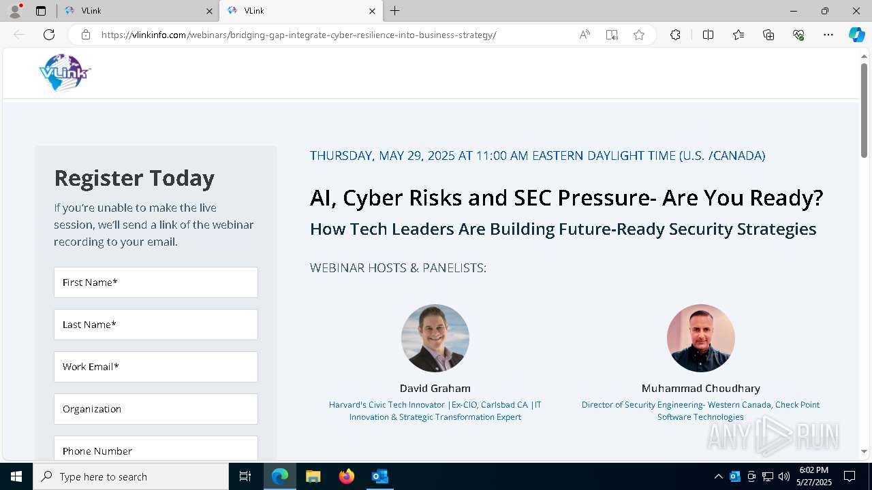Screen dimensions: 872x490
Task: Click the page vertical scrollbar thumb
Action: tap(864, 109)
